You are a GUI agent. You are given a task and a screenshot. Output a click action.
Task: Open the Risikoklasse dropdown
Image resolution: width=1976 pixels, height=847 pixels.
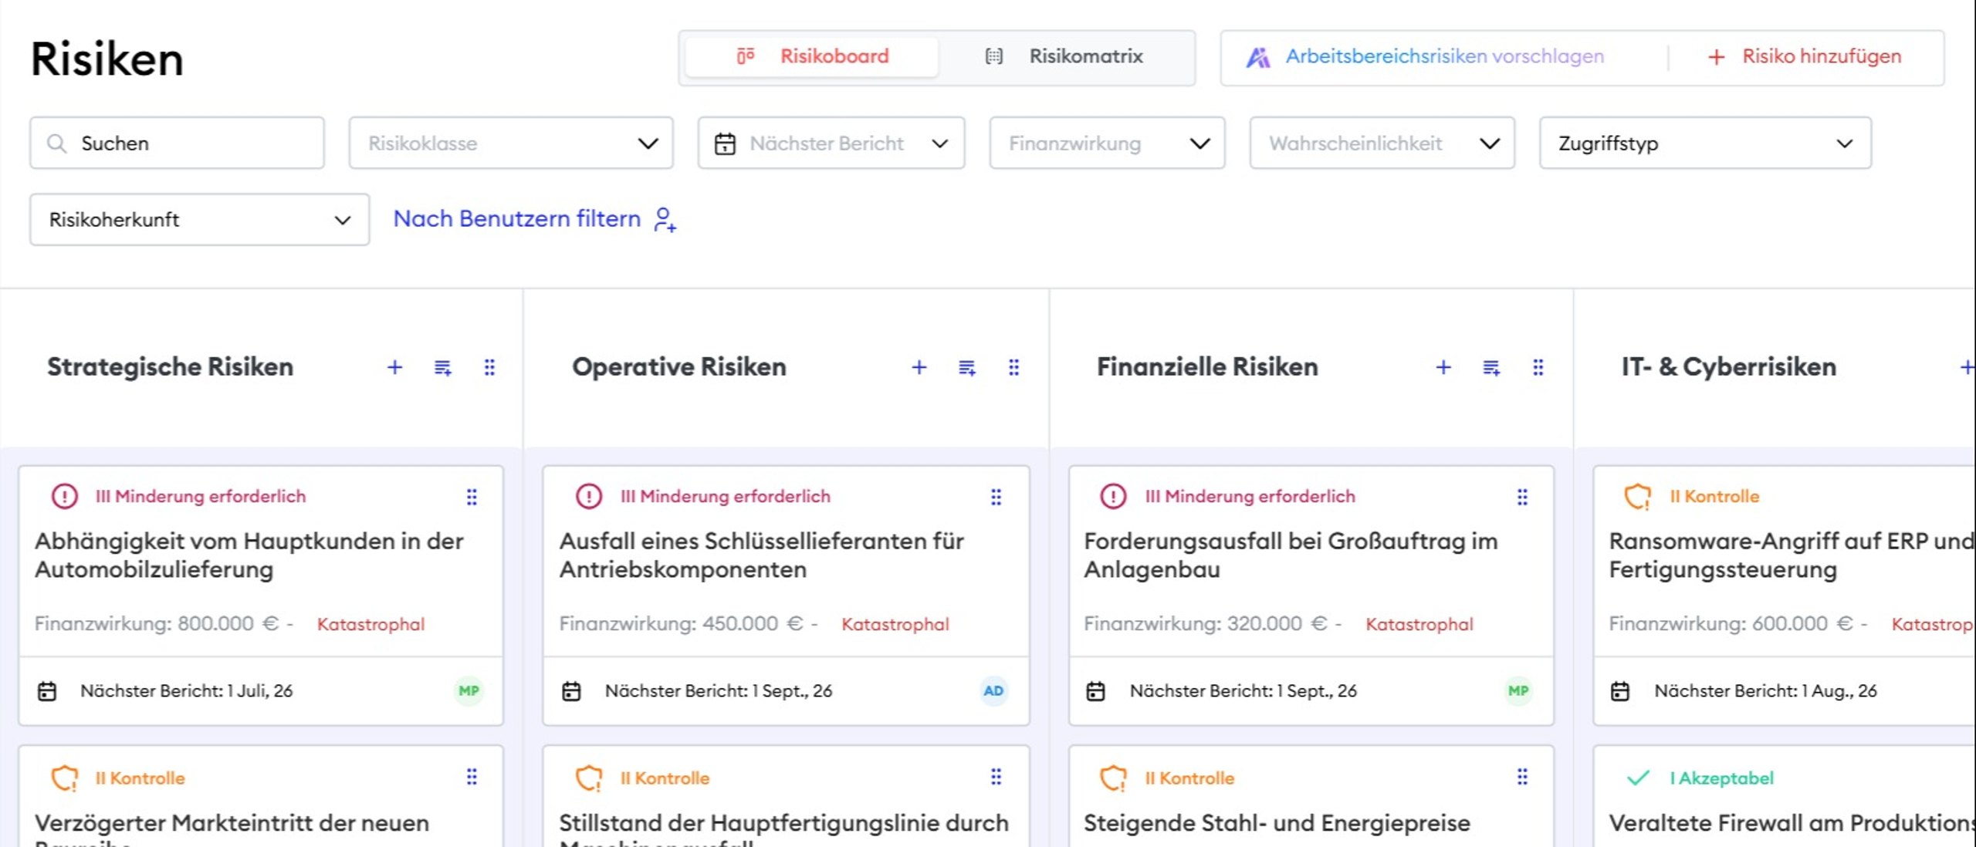point(511,143)
